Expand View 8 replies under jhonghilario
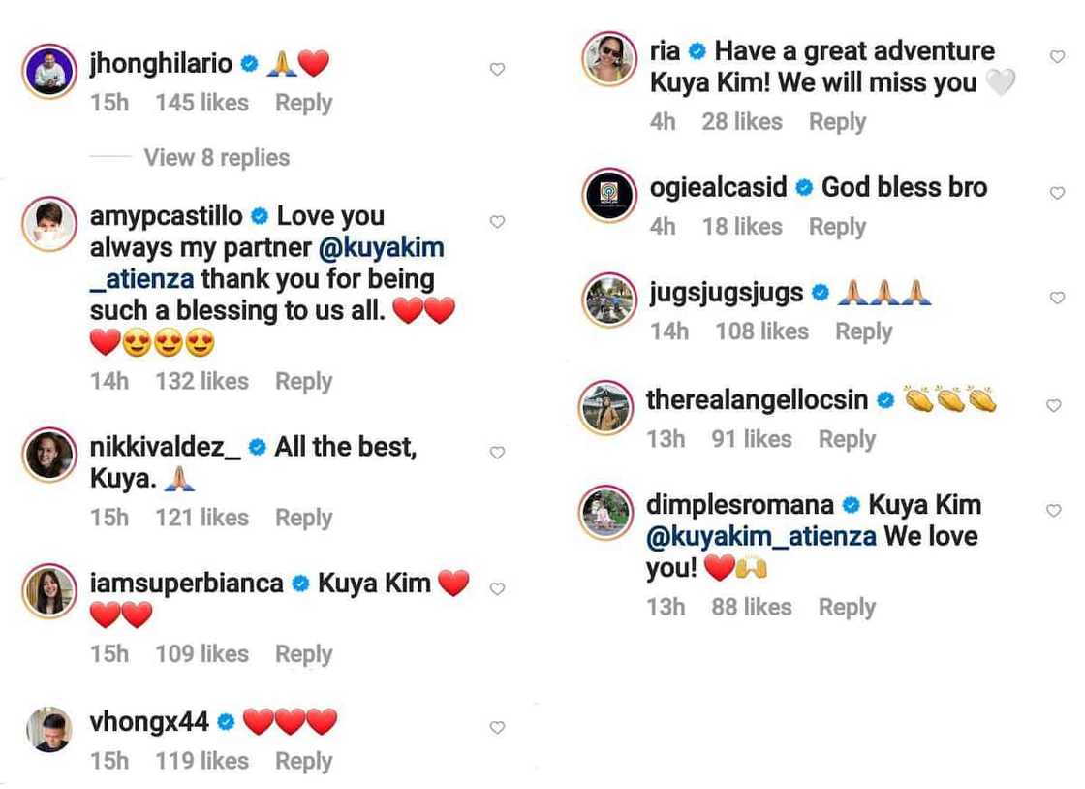Screen dimensions: 1085x789 click(217, 158)
